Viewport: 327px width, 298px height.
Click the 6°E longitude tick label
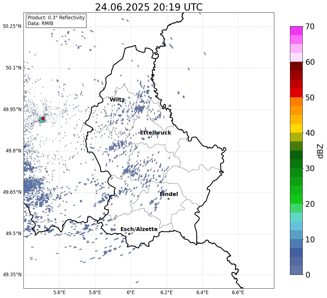tap(131, 292)
